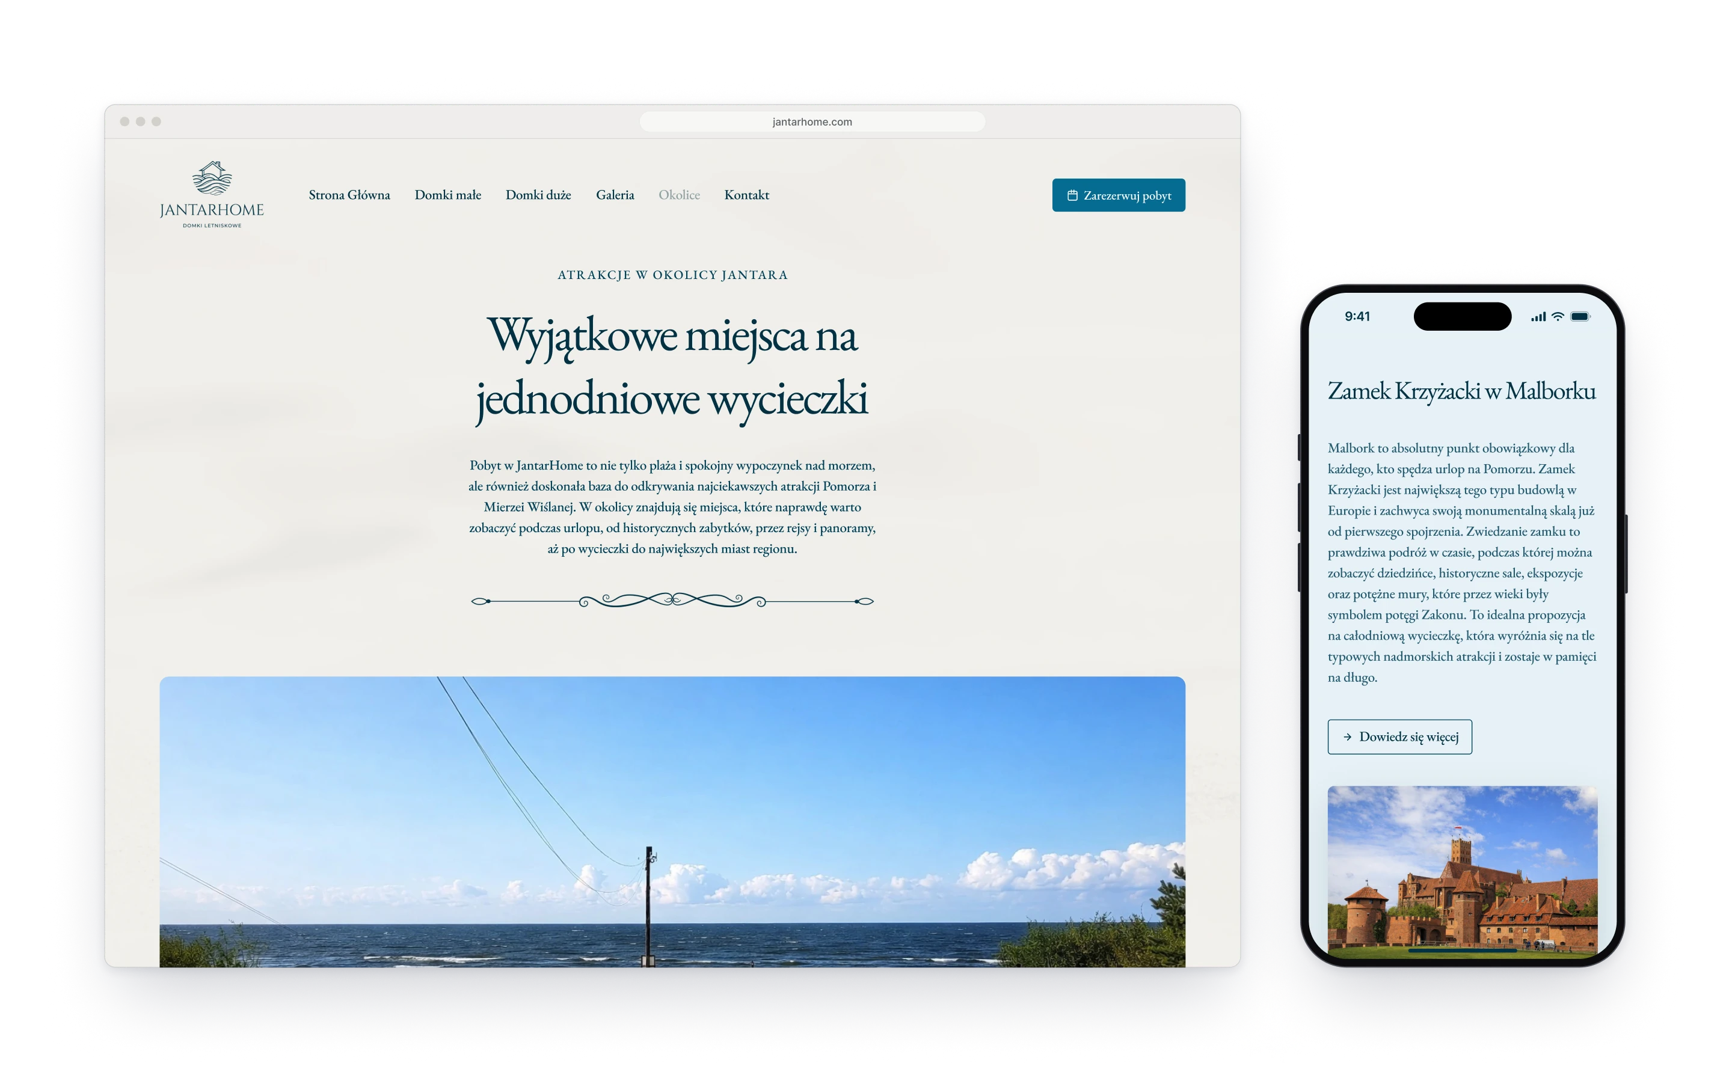This screenshot has width=1732, height=1072.
Task: Click the Dowiedz się więcej button
Action: [x=1399, y=737]
